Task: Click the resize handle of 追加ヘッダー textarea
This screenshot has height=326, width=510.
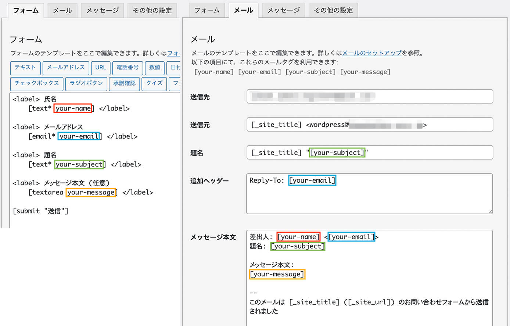Action: click(x=490, y=211)
